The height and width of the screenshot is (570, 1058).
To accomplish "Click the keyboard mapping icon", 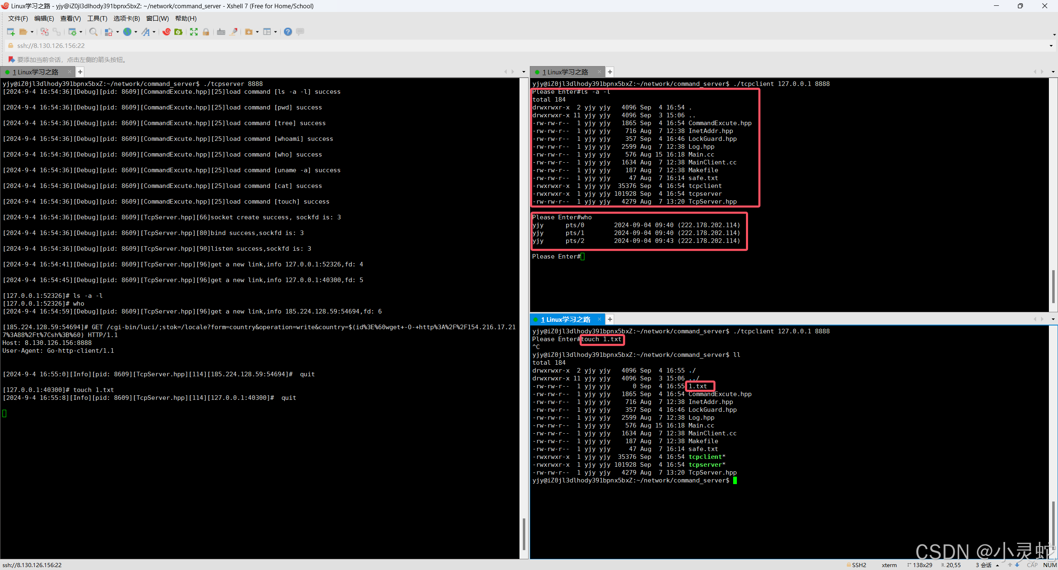I will pyautogui.click(x=221, y=32).
